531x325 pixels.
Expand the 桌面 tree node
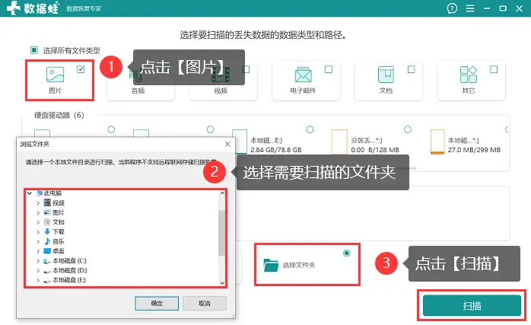coord(38,251)
